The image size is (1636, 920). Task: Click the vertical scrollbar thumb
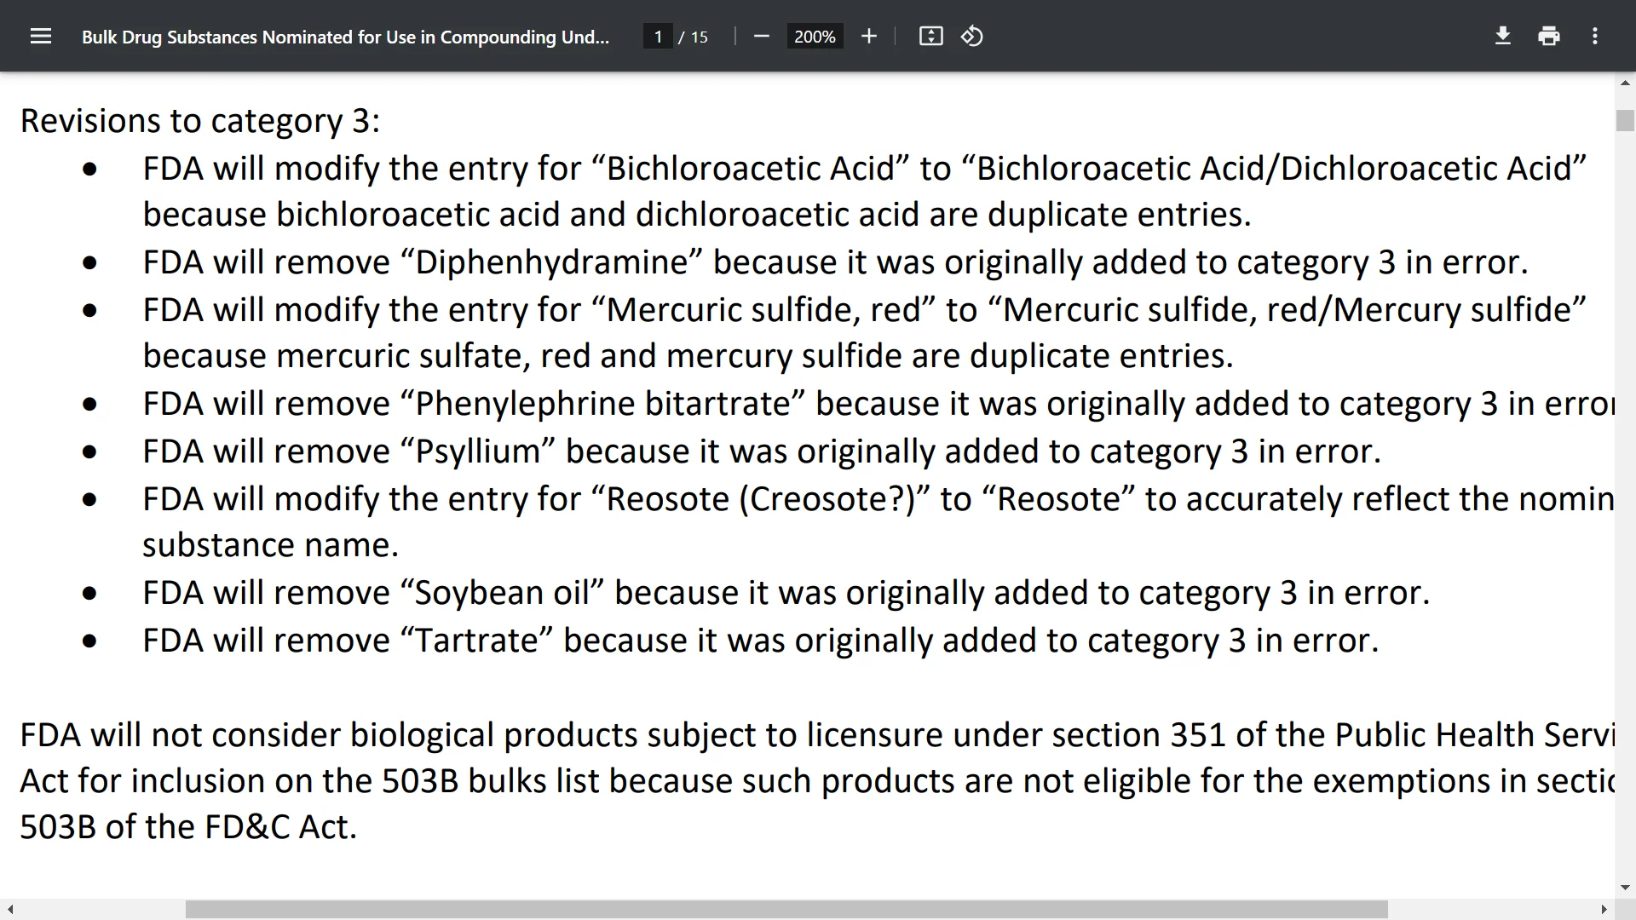[1625, 120]
